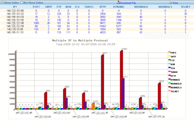Click chart title Multiple IP to Multiple Protocal

point(80,40)
